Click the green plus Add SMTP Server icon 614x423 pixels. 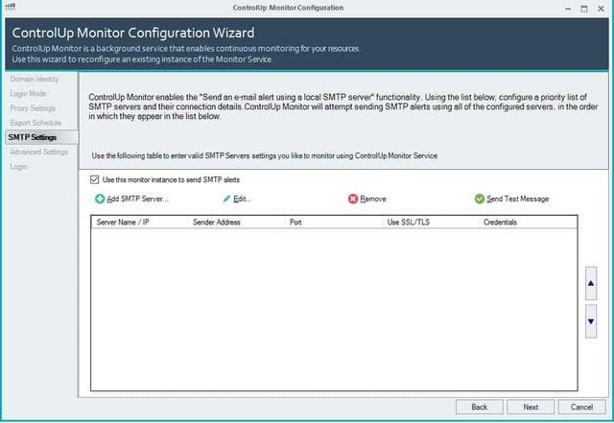(100, 200)
